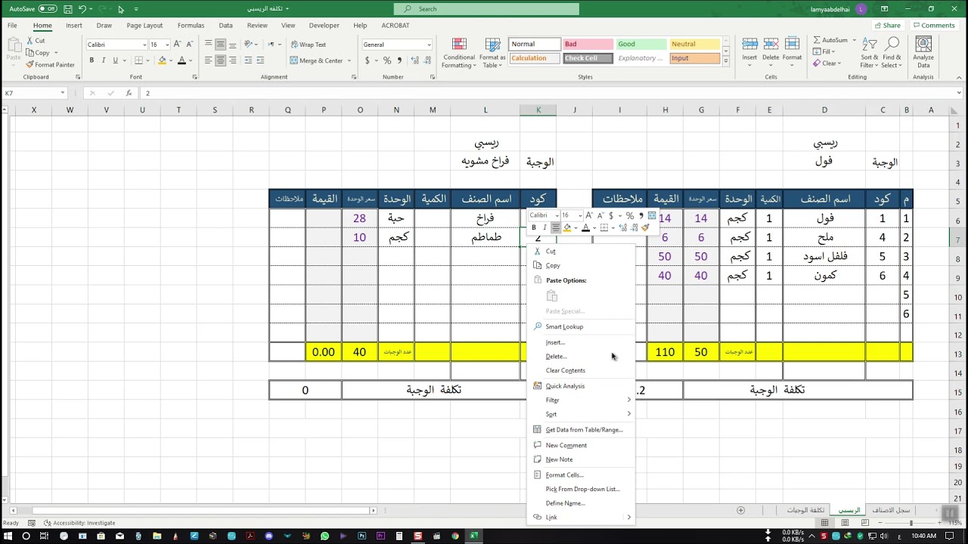Click Comma Style in Number group
Viewport: 968px width, 544px height.
pos(399,60)
